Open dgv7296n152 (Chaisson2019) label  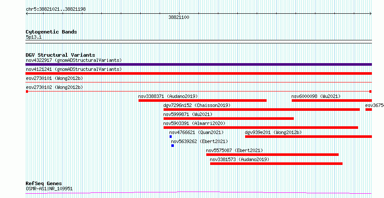(197, 105)
